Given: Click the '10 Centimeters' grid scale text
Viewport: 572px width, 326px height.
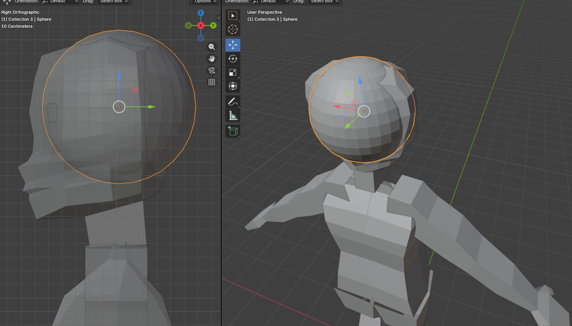Looking at the screenshot, I should [17, 26].
